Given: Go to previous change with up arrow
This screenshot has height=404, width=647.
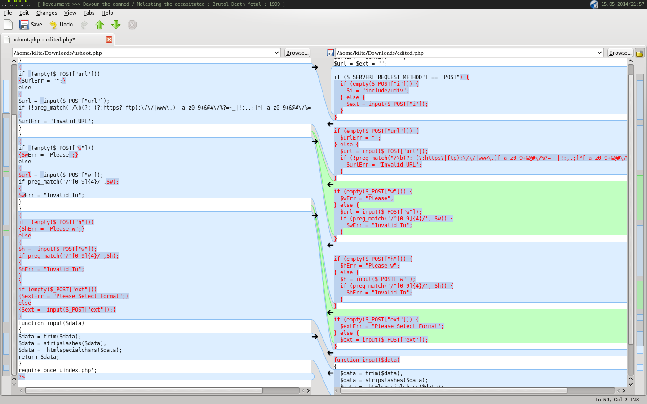Looking at the screenshot, I should pos(100,25).
